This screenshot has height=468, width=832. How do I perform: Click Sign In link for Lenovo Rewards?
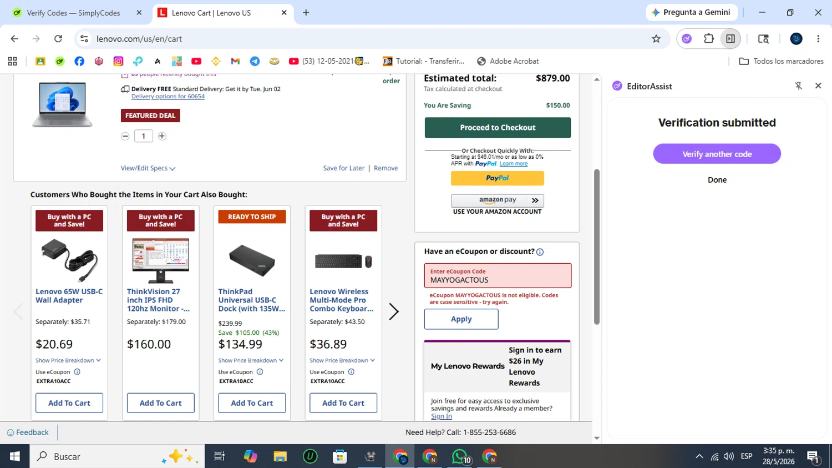click(x=442, y=416)
